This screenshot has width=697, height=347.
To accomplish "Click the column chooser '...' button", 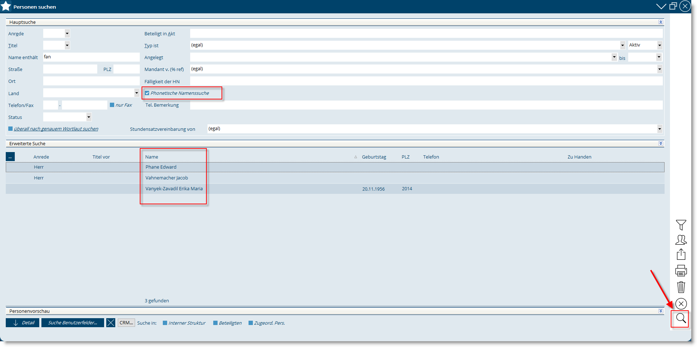I will (x=10, y=157).
